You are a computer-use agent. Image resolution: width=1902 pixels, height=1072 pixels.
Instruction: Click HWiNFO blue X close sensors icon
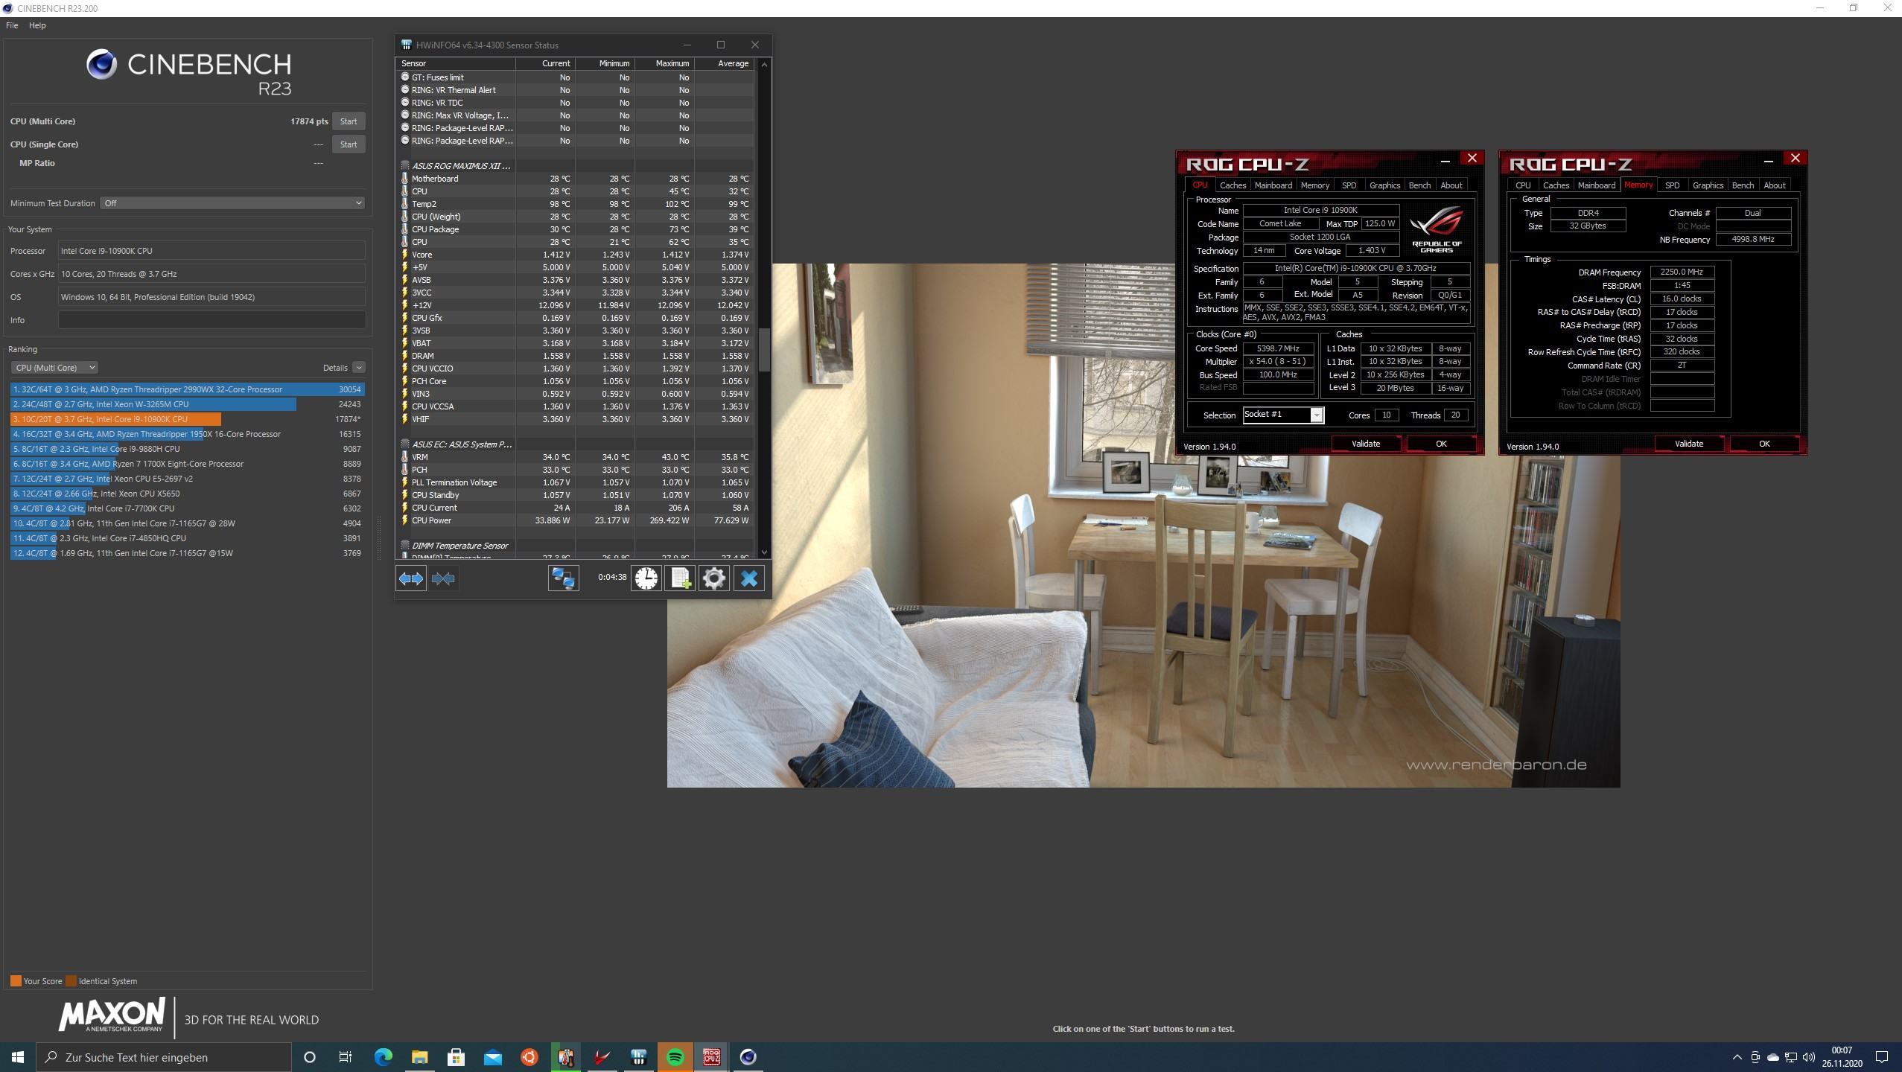tap(749, 578)
